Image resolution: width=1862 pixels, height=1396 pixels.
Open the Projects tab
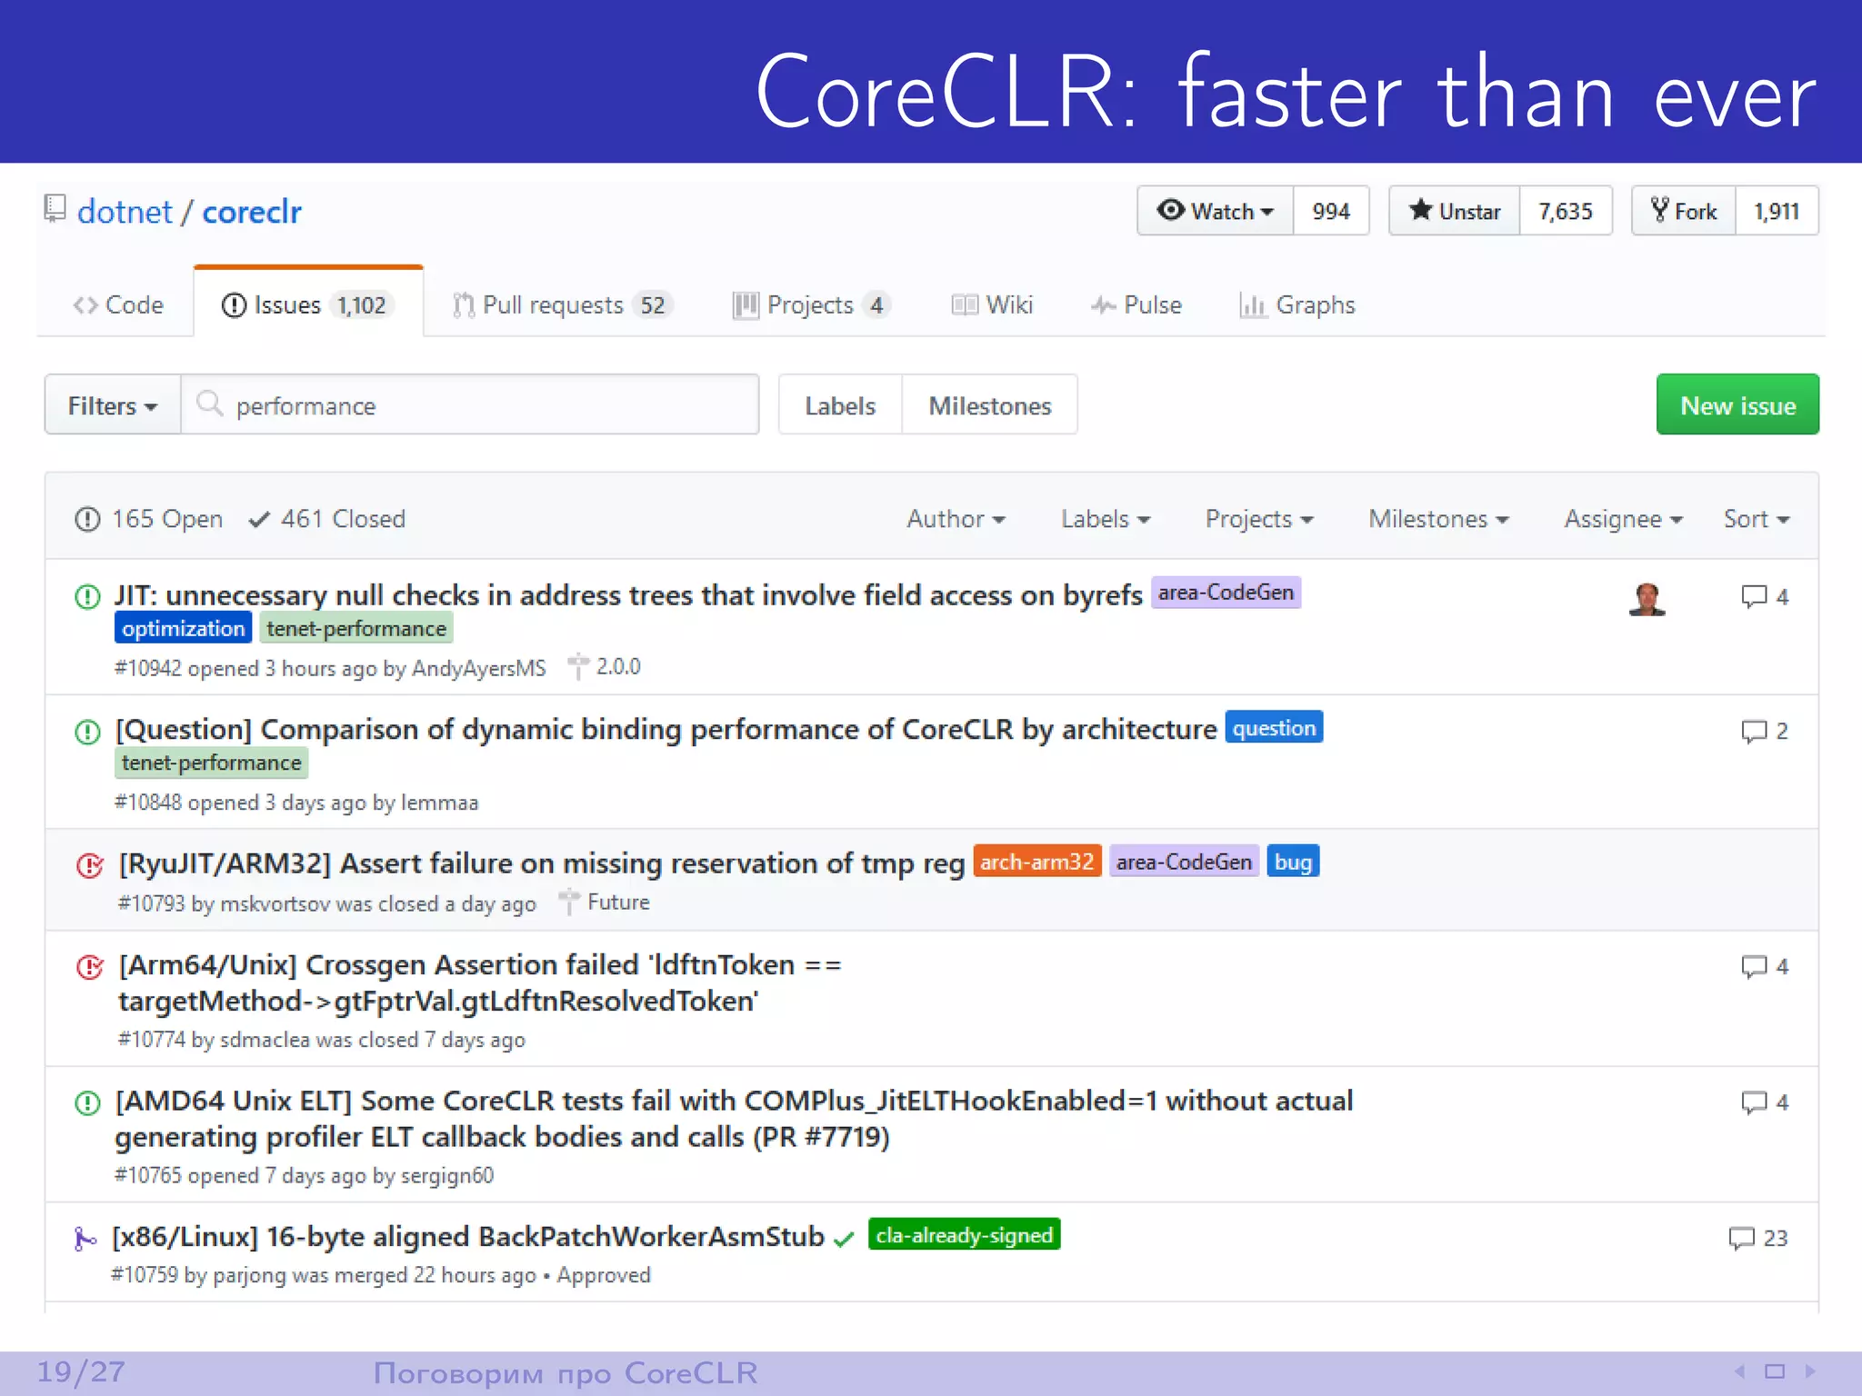[x=811, y=305]
